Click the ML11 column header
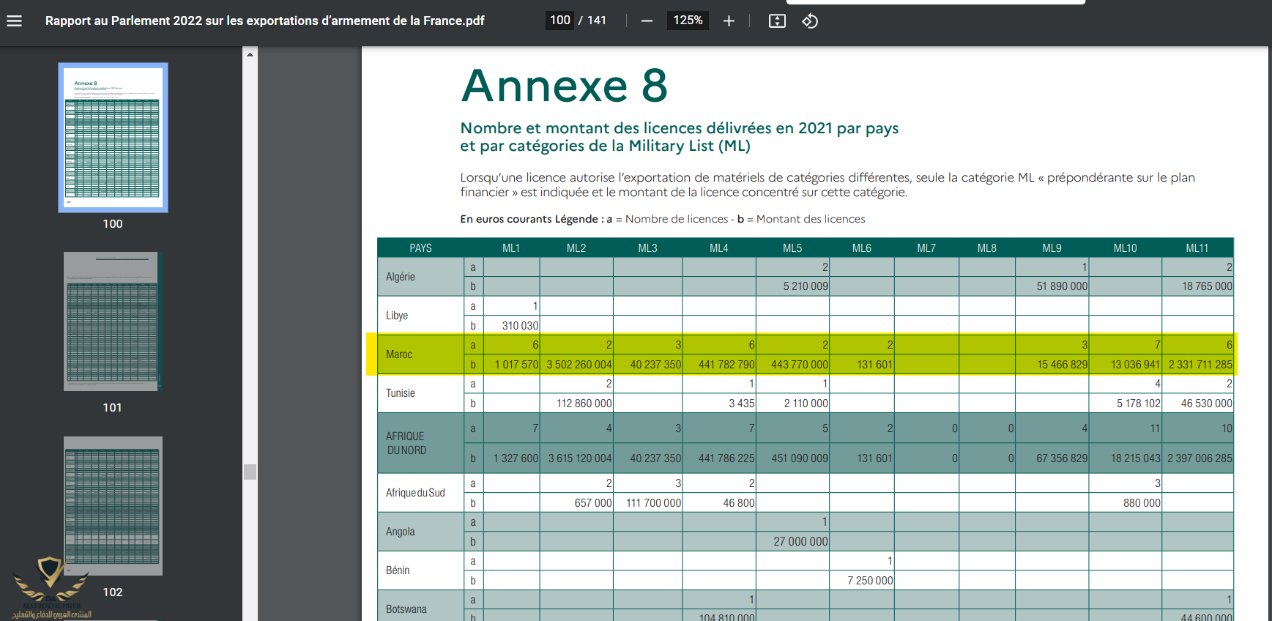The image size is (1272, 621). tap(1197, 248)
